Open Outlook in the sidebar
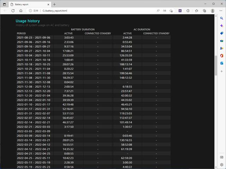Image resolution: width=226 pixels, height=169 pixels. pyautogui.click(x=221, y=63)
